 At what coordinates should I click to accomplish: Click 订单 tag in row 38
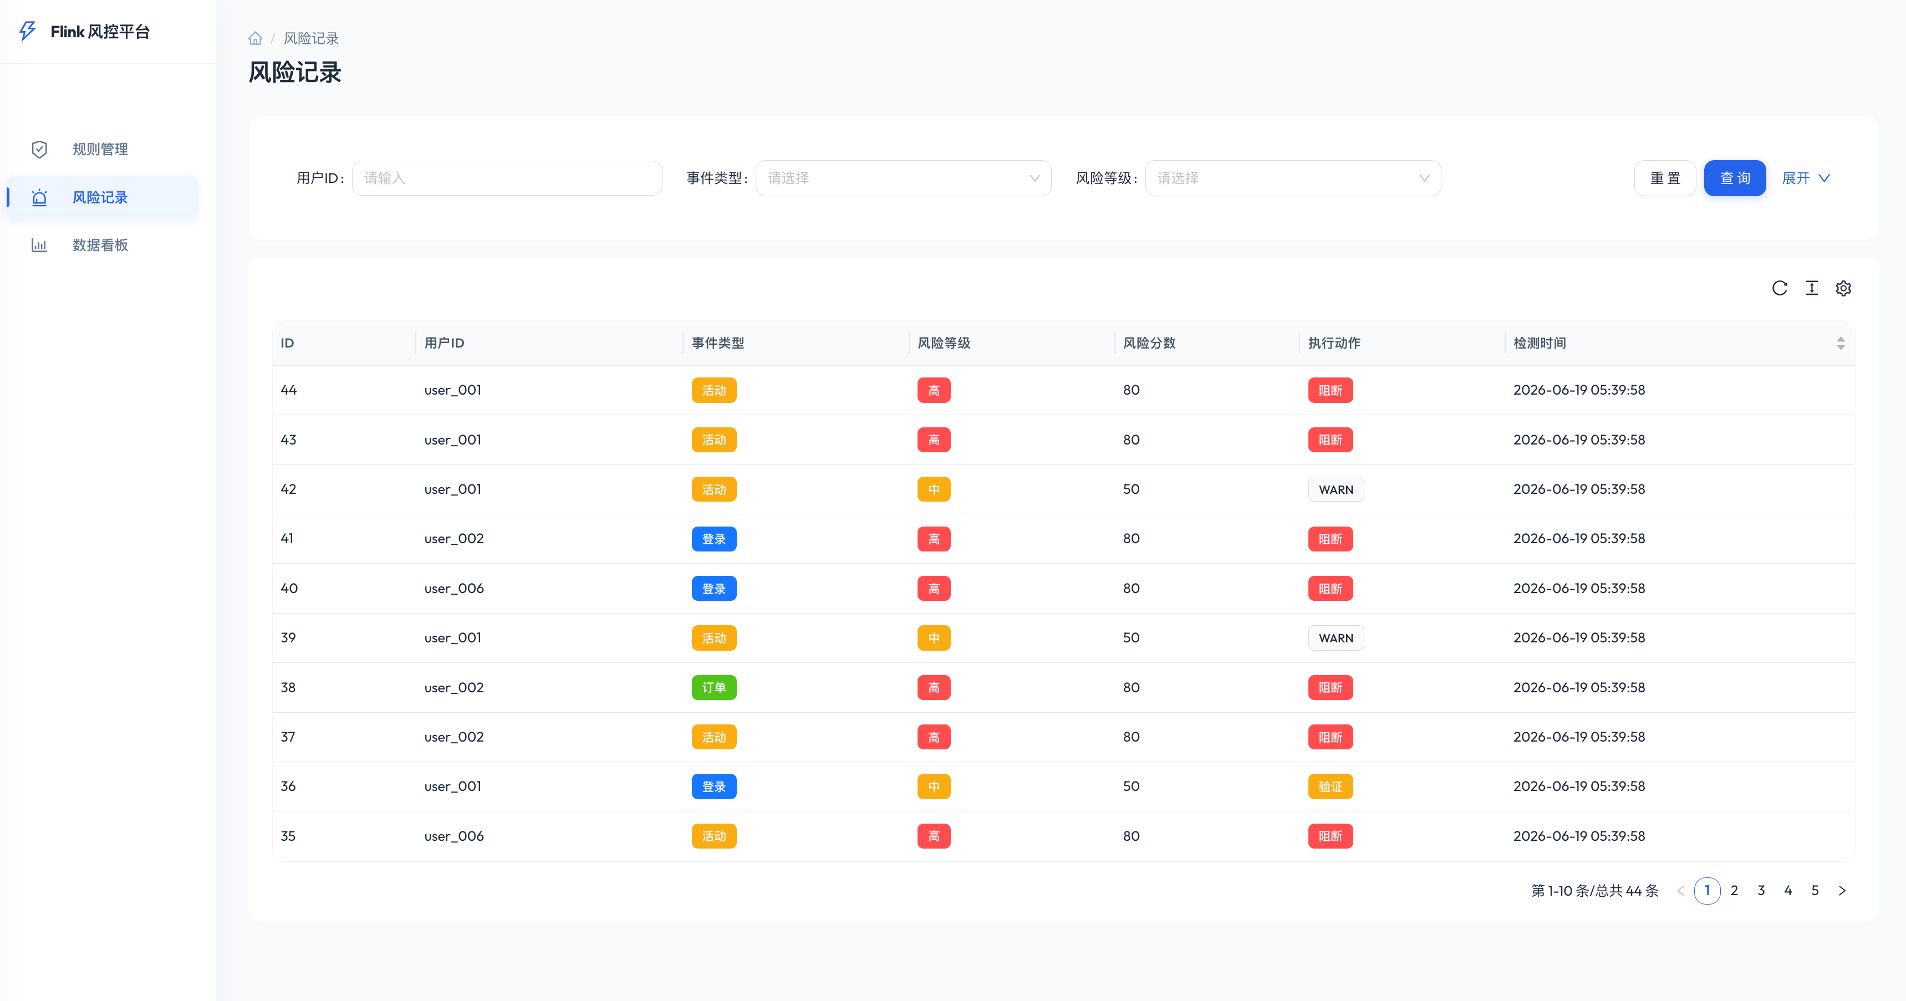(714, 688)
